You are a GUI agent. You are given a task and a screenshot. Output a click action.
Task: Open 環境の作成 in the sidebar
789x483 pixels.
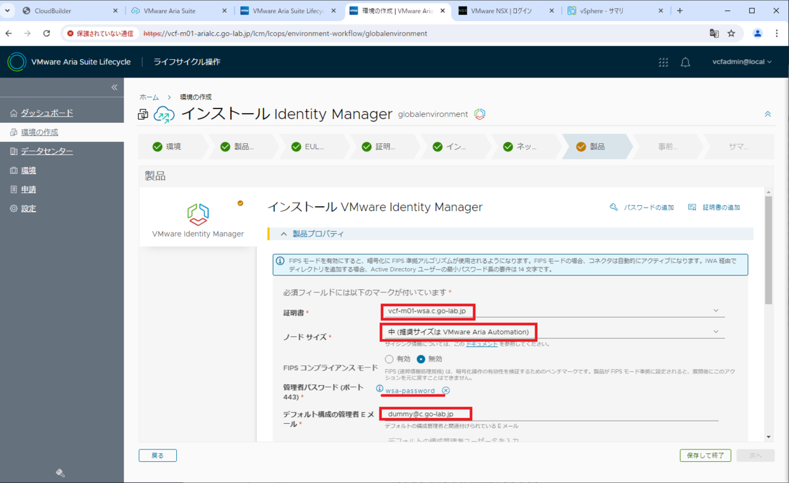(x=39, y=132)
